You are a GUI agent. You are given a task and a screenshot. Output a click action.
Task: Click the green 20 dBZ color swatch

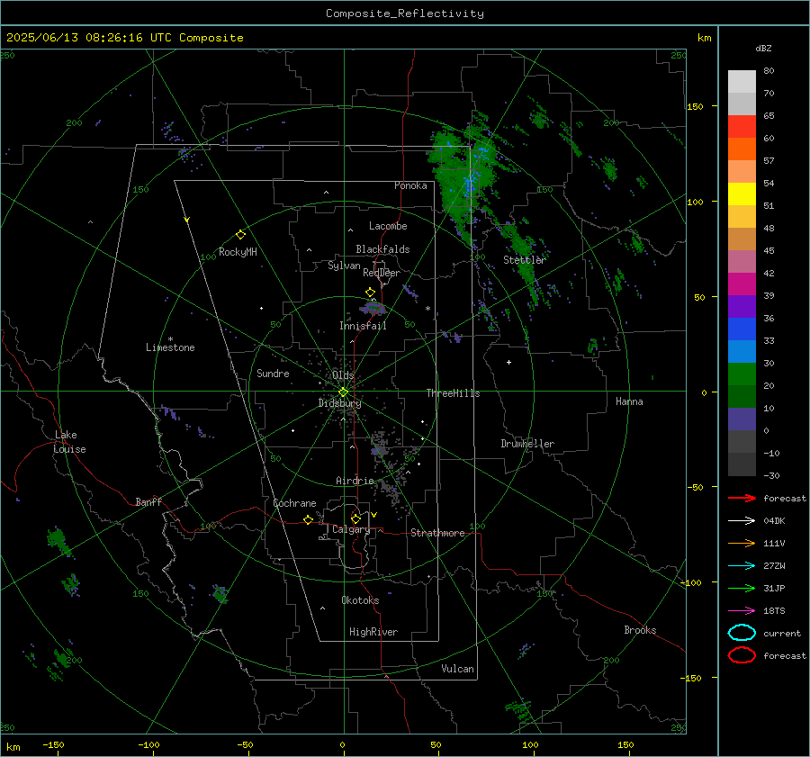click(742, 374)
